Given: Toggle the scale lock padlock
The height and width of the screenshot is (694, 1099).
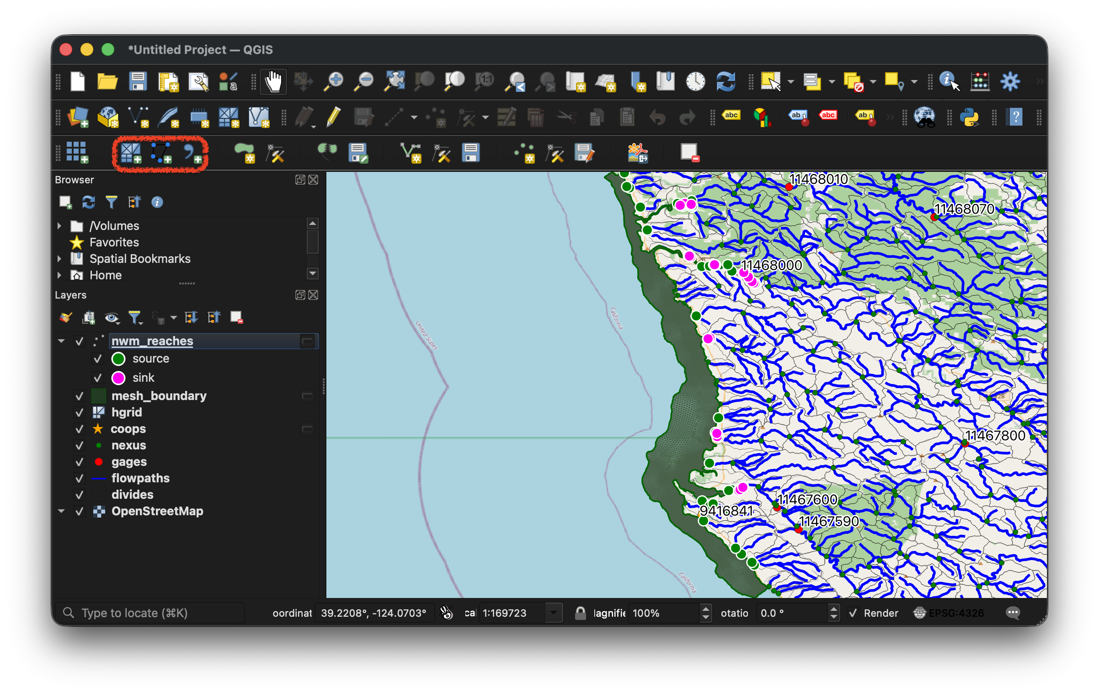Looking at the screenshot, I should coord(580,613).
